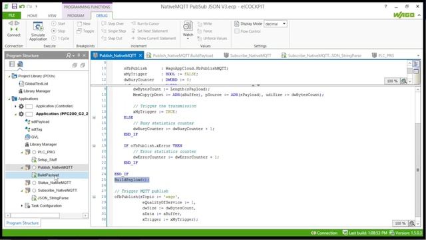
Task: Collapse code fold at IF oFbPublish.xError line
Action: (94, 146)
